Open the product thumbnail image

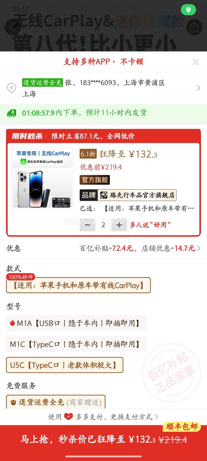[43, 178]
